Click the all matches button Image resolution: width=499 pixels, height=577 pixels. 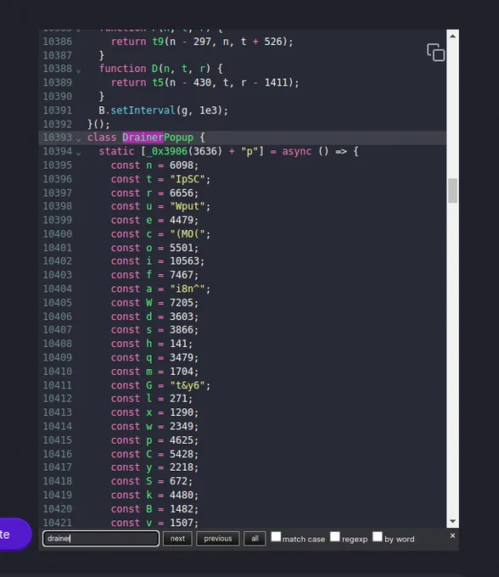click(x=255, y=538)
